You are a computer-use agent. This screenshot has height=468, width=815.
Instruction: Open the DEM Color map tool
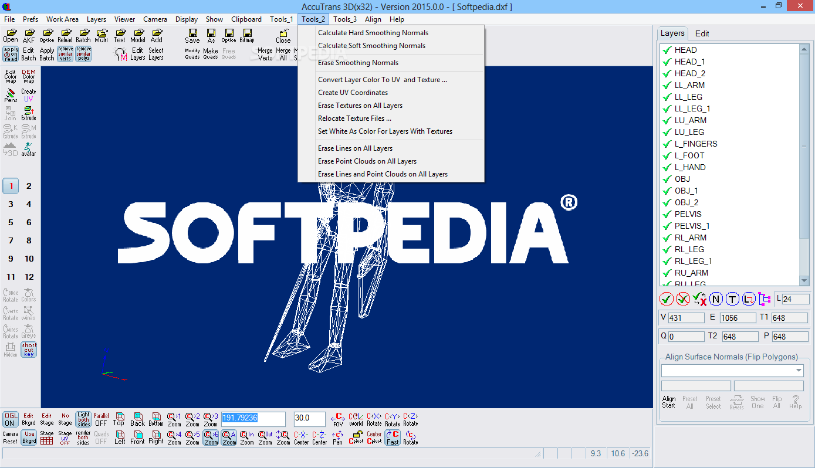pos(29,77)
